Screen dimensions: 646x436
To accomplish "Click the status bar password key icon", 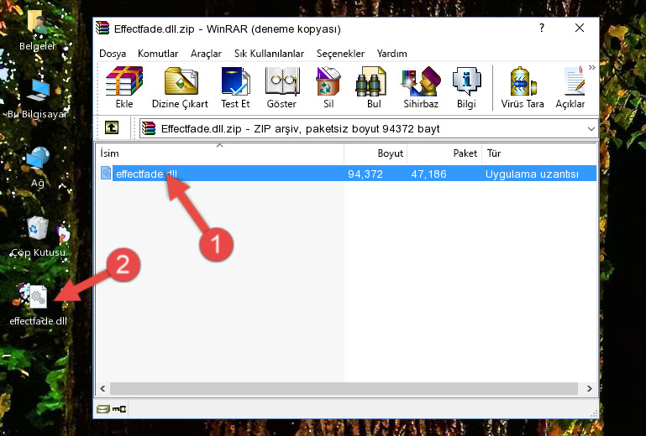I will (x=119, y=409).
